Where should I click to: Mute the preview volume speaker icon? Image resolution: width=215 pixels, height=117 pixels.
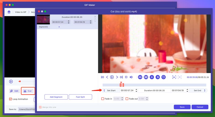[x=131, y=77]
